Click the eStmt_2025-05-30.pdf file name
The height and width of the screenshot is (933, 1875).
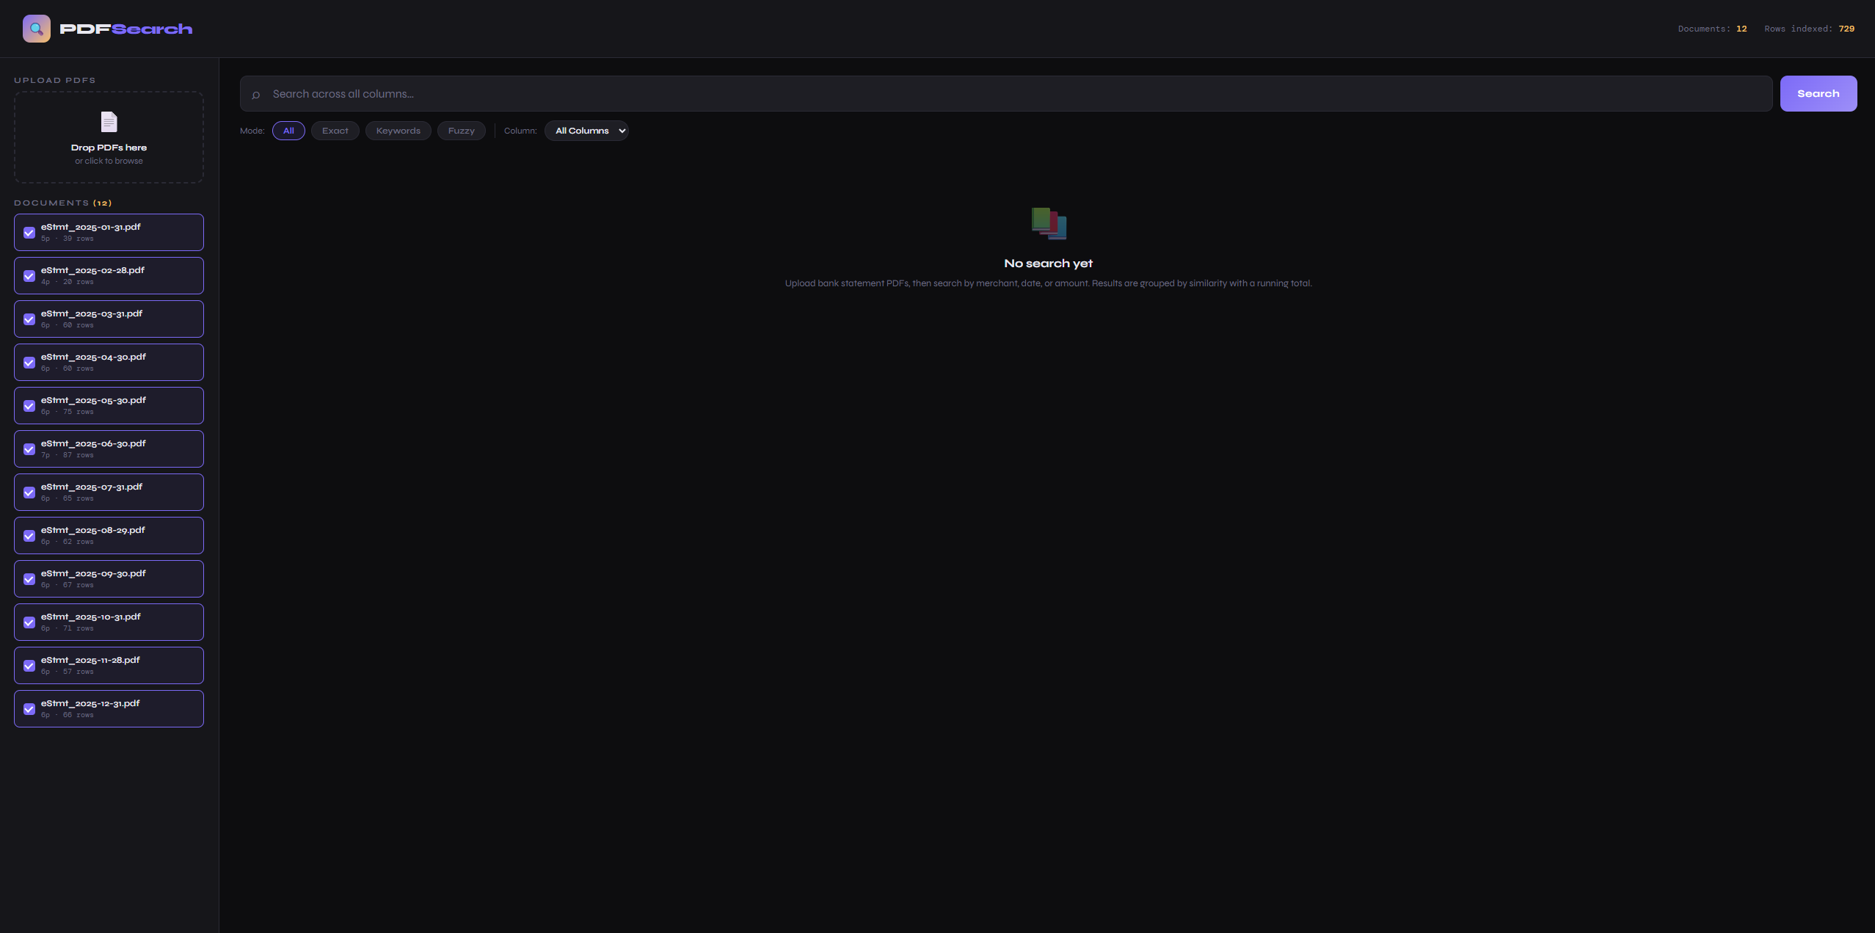[94, 400]
